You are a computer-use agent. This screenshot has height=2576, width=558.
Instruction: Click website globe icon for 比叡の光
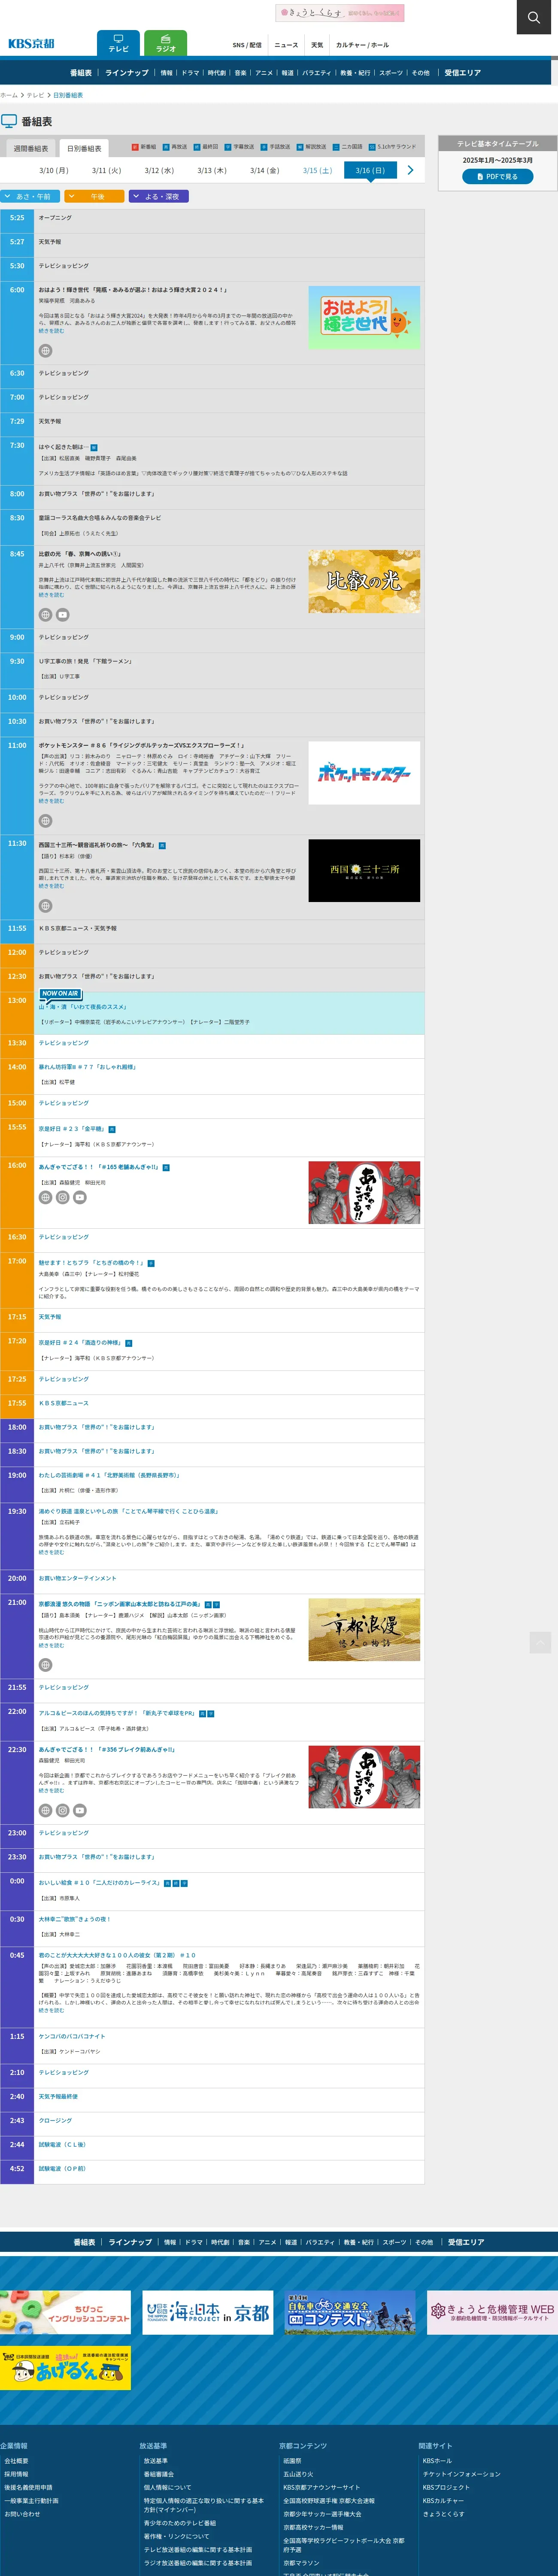tap(45, 615)
